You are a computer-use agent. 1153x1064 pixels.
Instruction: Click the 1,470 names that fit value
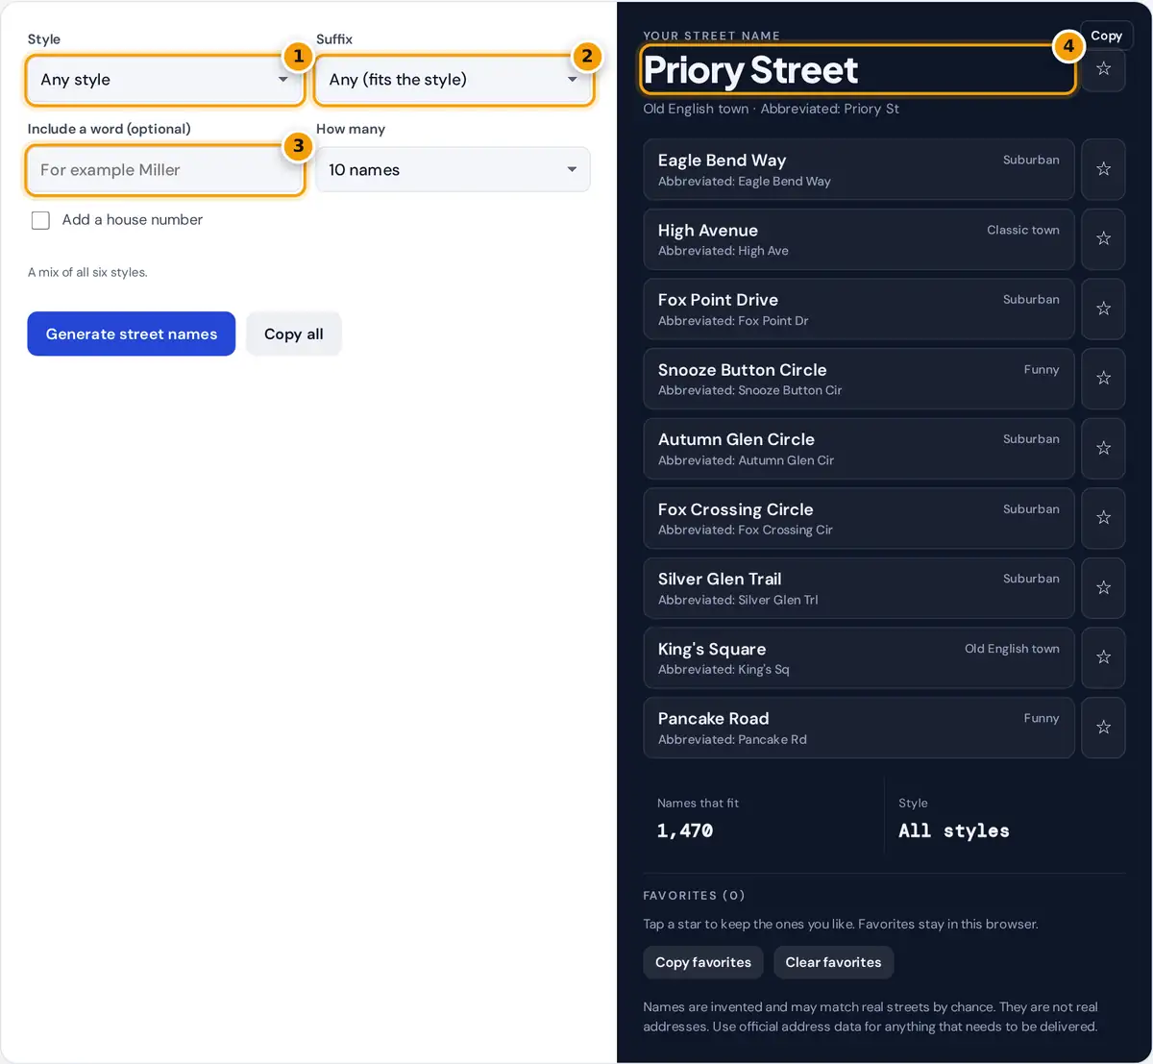click(685, 830)
